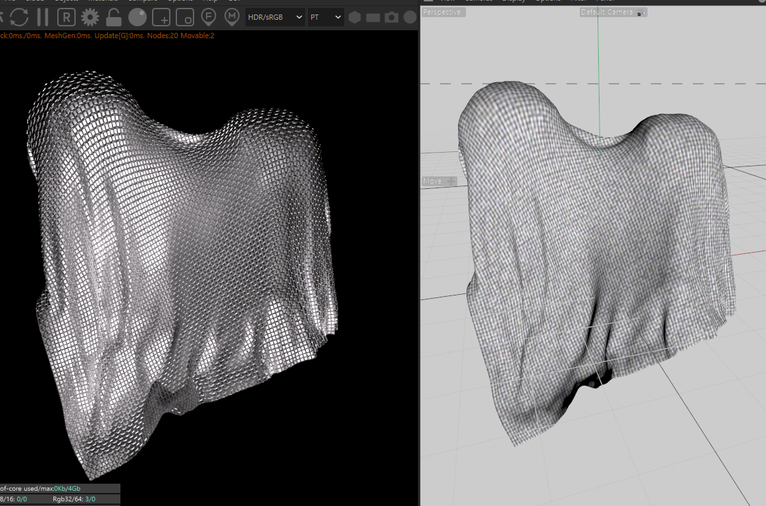Viewport: 766px width, 506px height.
Task: Click the Nodes:20 status text
Action: pos(163,36)
